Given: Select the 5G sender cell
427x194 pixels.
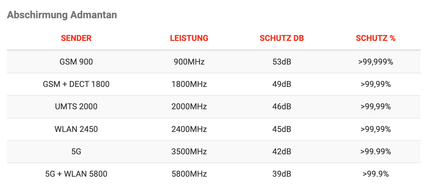Looking at the screenshot, I should tap(76, 151).
